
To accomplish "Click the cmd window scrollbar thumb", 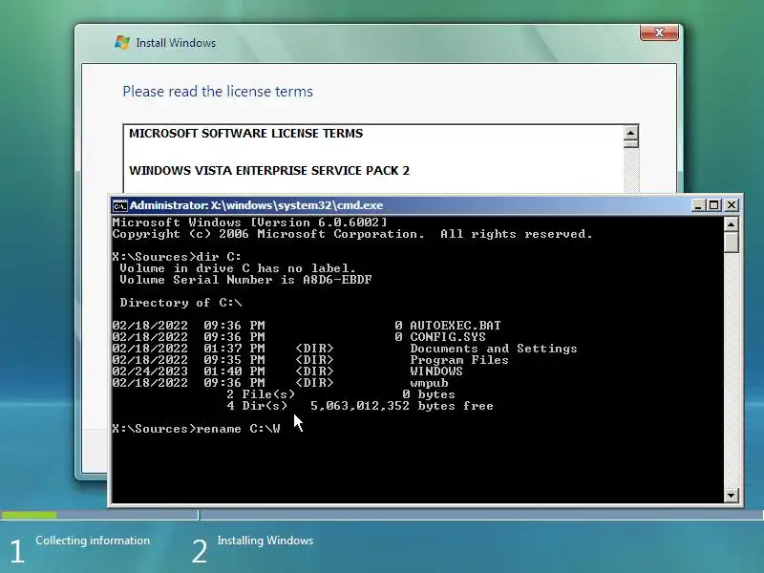I will [731, 243].
